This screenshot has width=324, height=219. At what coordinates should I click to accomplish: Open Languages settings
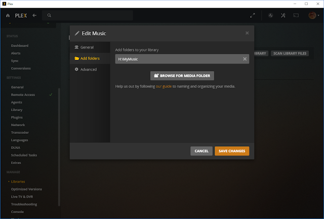19,140
